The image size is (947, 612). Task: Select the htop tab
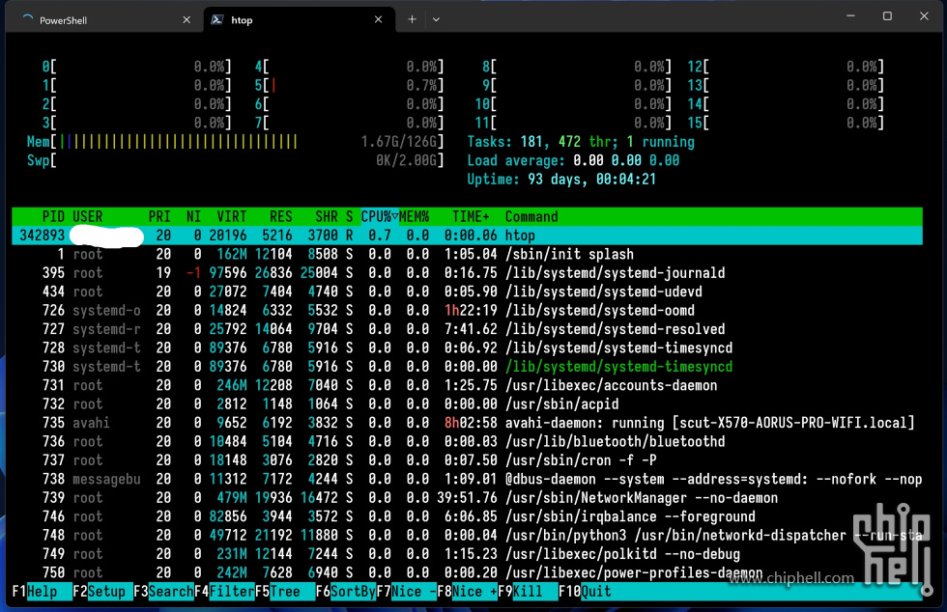[x=300, y=20]
